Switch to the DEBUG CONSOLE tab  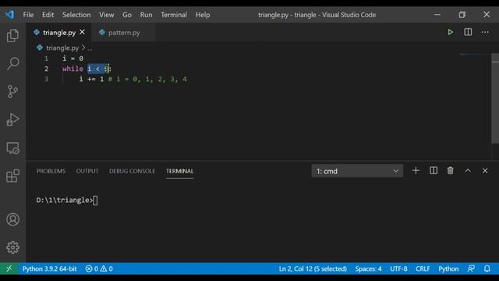click(132, 171)
